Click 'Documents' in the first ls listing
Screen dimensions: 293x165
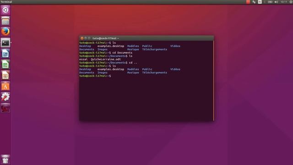[87, 49]
